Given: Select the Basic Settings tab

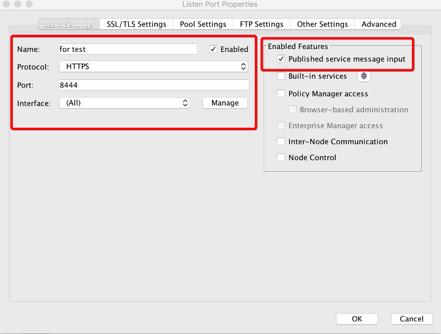Looking at the screenshot, I should pyautogui.click(x=69, y=24).
